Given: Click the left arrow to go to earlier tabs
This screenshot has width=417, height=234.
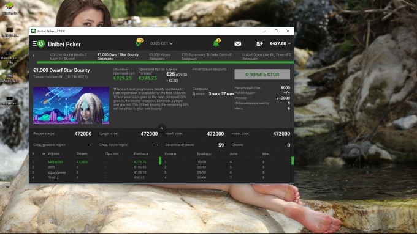Looking at the screenshot, I should 33,56.
